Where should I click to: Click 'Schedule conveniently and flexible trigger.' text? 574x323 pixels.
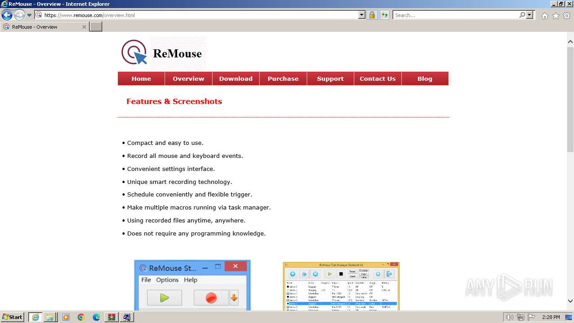tap(190, 194)
